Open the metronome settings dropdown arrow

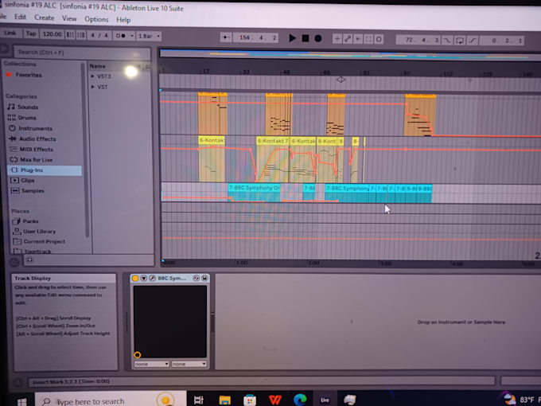(132, 36)
